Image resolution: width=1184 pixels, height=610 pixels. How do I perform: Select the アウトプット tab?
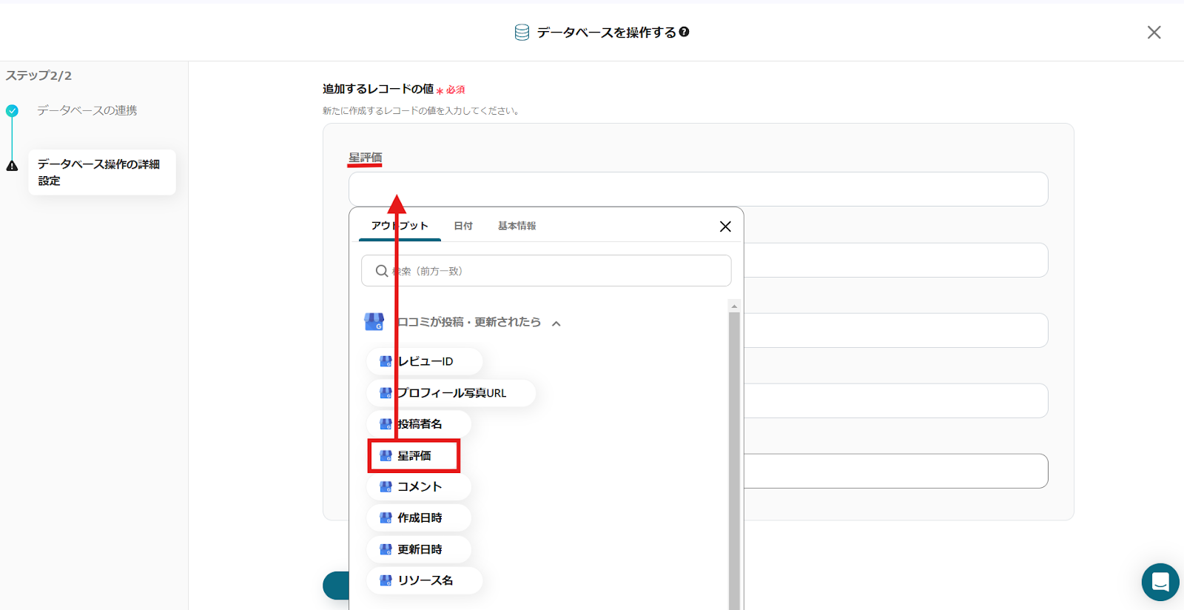pyautogui.click(x=400, y=226)
